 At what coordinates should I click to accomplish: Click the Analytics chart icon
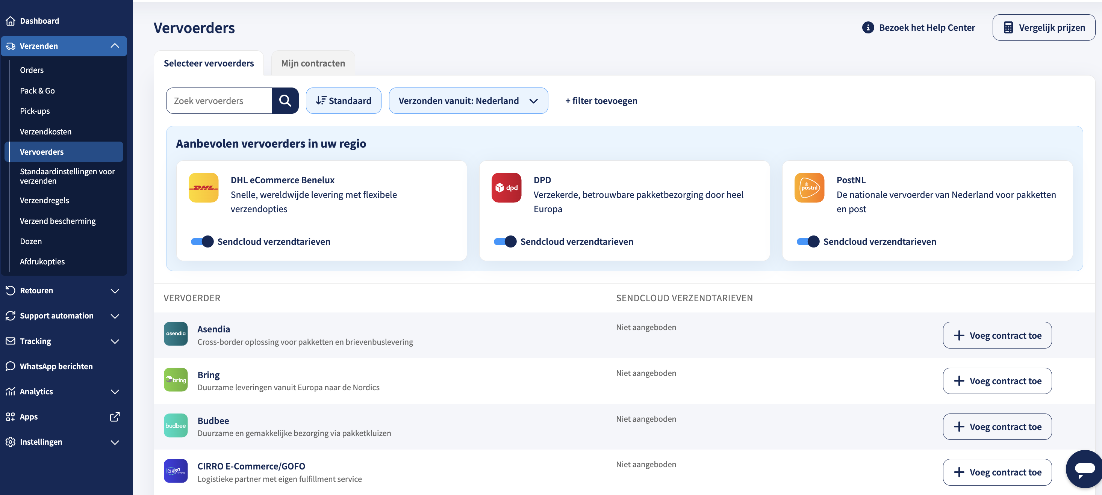(x=10, y=391)
